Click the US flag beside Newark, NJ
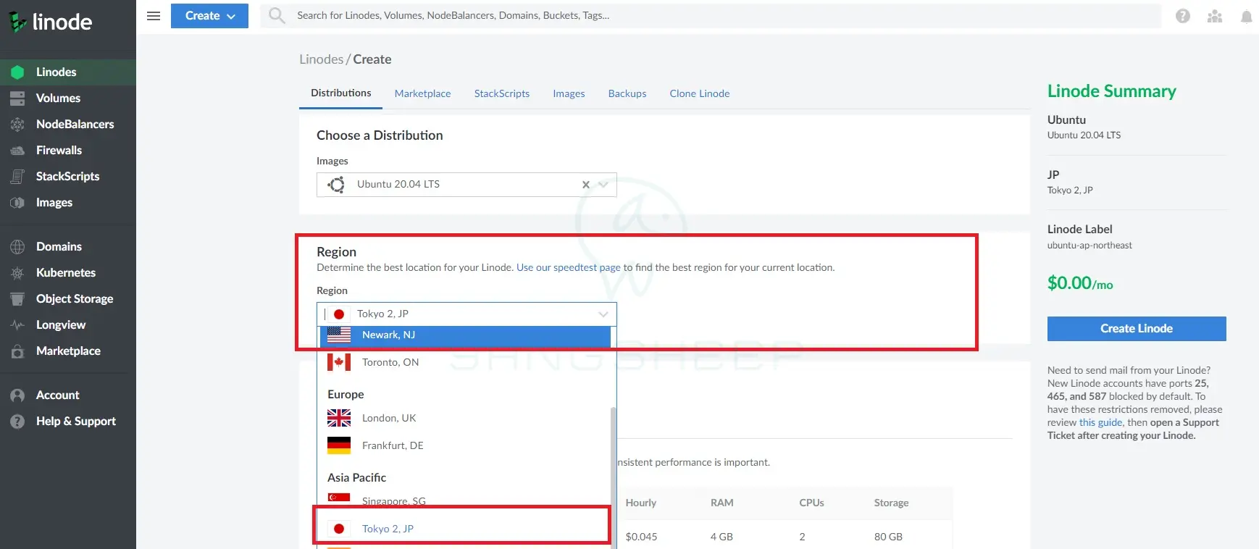The width and height of the screenshot is (1259, 549). (x=339, y=335)
